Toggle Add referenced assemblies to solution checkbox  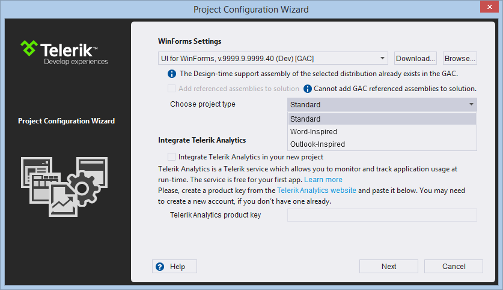[172, 88]
